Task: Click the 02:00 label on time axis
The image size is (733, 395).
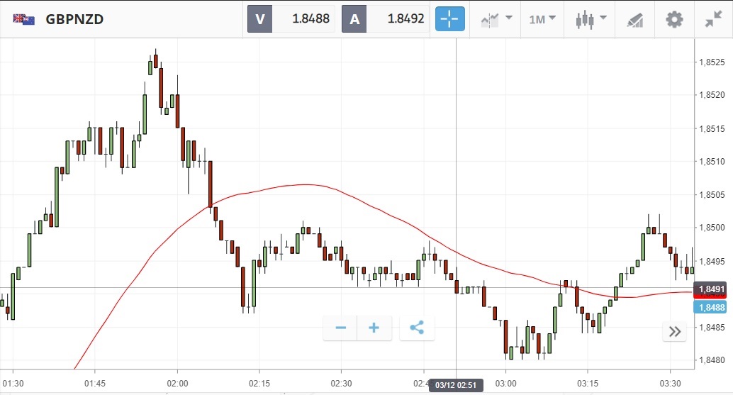Action: (x=177, y=384)
